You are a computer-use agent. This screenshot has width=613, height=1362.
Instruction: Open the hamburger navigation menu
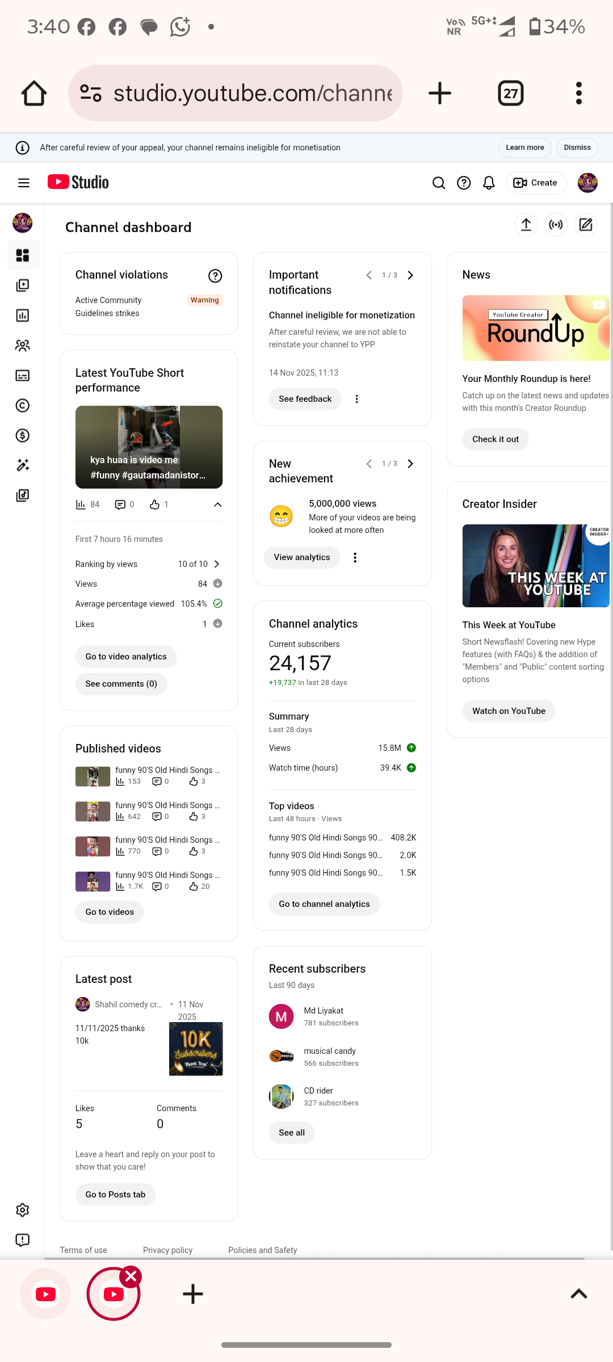[24, 183]
